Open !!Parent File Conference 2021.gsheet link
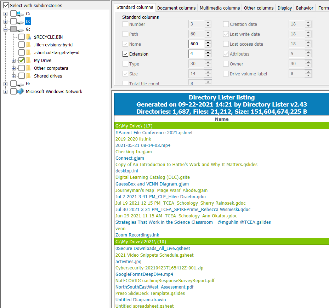329x308 pixels. pos(154,133)
